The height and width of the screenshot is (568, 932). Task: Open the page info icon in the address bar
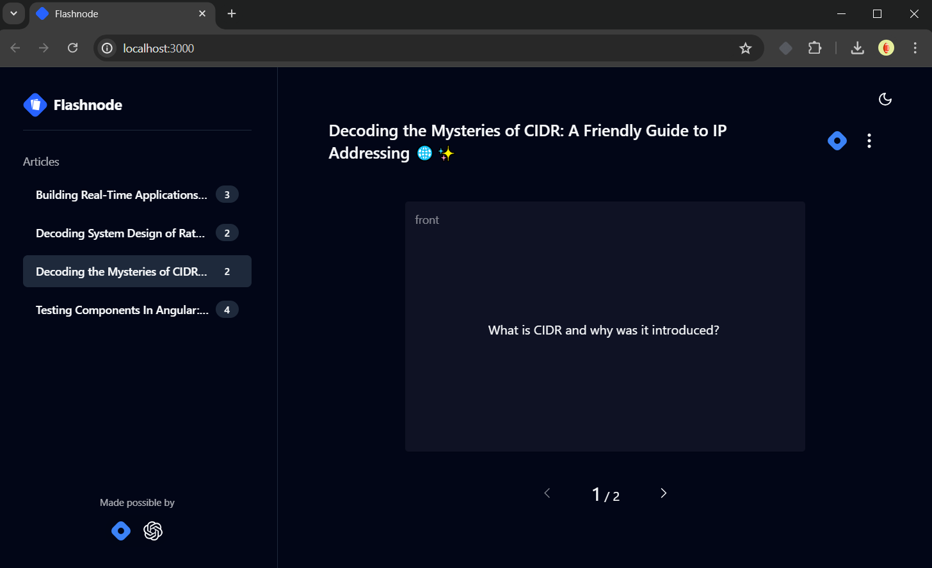click(x=106, y=48)
